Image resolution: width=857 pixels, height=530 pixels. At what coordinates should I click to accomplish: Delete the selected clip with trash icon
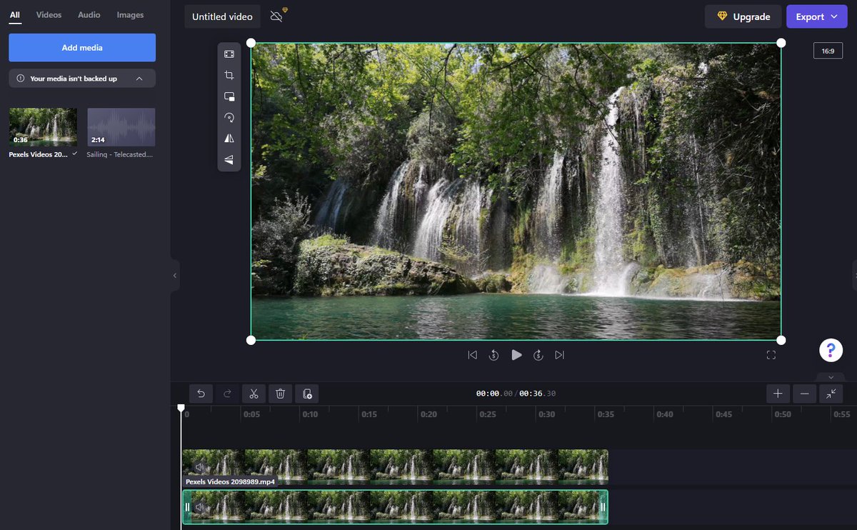pos(281,393)
